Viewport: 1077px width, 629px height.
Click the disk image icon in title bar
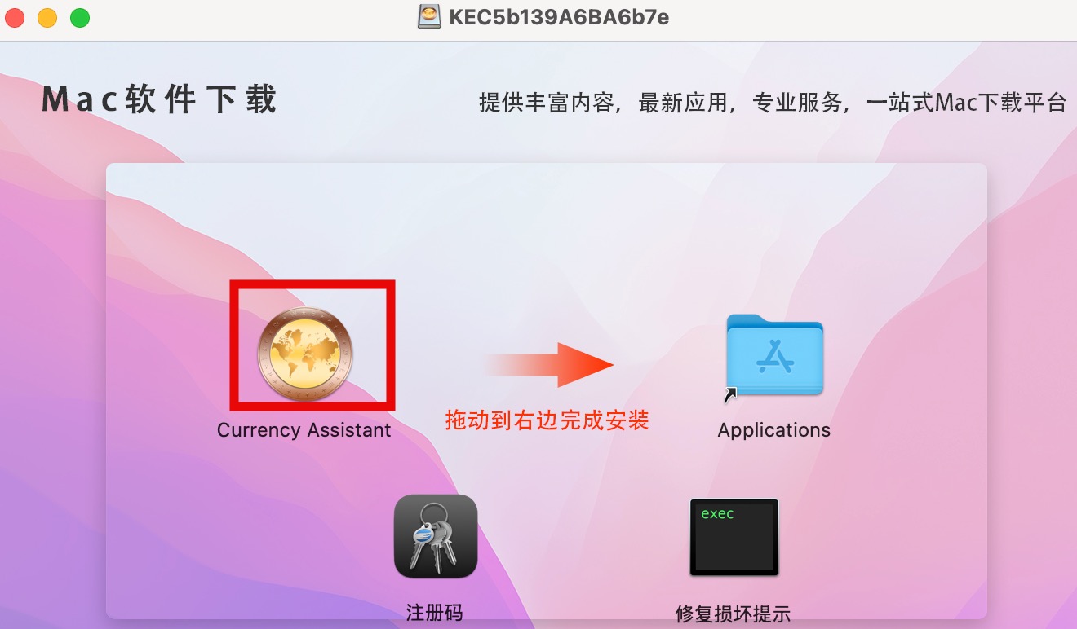coord(429,17)
